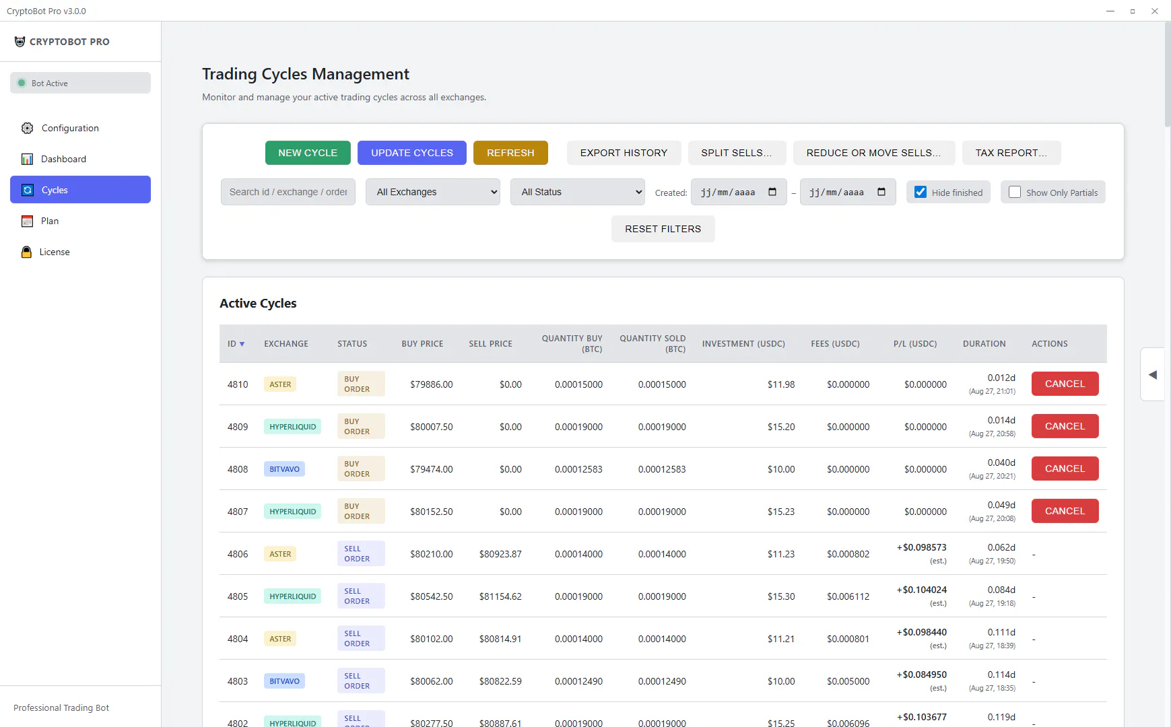Screen dimensions: 1171x727
Task: Sort by INVESTMENT (USDC) column header
Action: (x=743, y=344)
